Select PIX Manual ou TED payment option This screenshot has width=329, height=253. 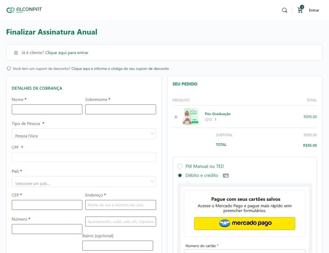click(x=180, y=166)
